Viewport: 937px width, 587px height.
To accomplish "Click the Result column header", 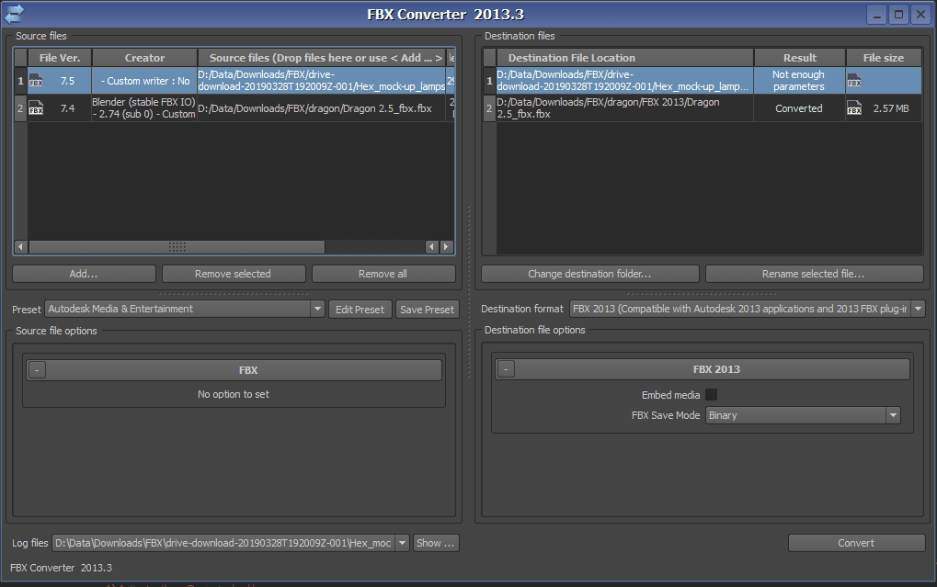I will click(x=799, y=58).
